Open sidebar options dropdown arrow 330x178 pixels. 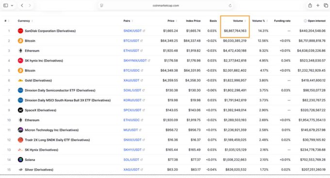[12, 6]
